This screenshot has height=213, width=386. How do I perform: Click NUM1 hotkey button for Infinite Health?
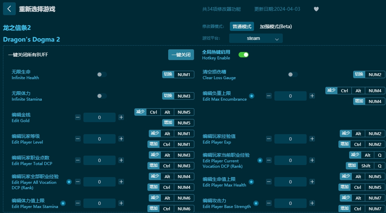pyautogui.click(x=184, y=74)
